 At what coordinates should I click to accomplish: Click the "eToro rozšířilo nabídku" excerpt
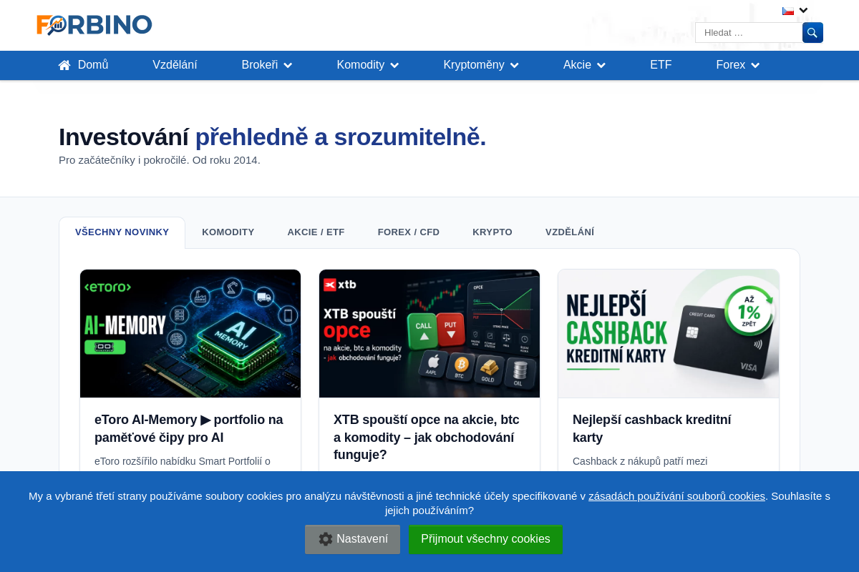pos(183,461)
